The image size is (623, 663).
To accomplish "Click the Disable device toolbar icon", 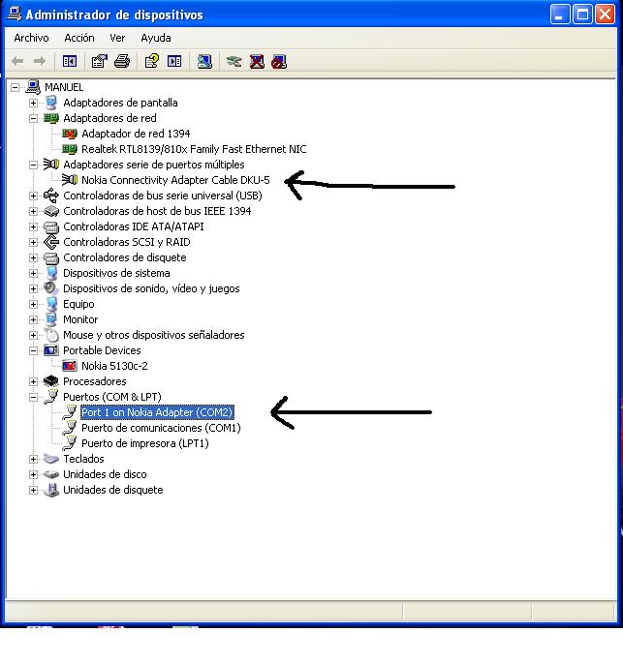I will point(279,61).
